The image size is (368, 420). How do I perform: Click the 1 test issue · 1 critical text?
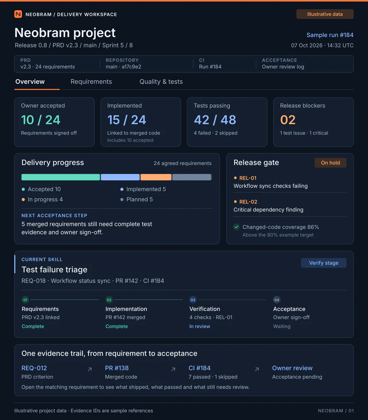point(304,133)
